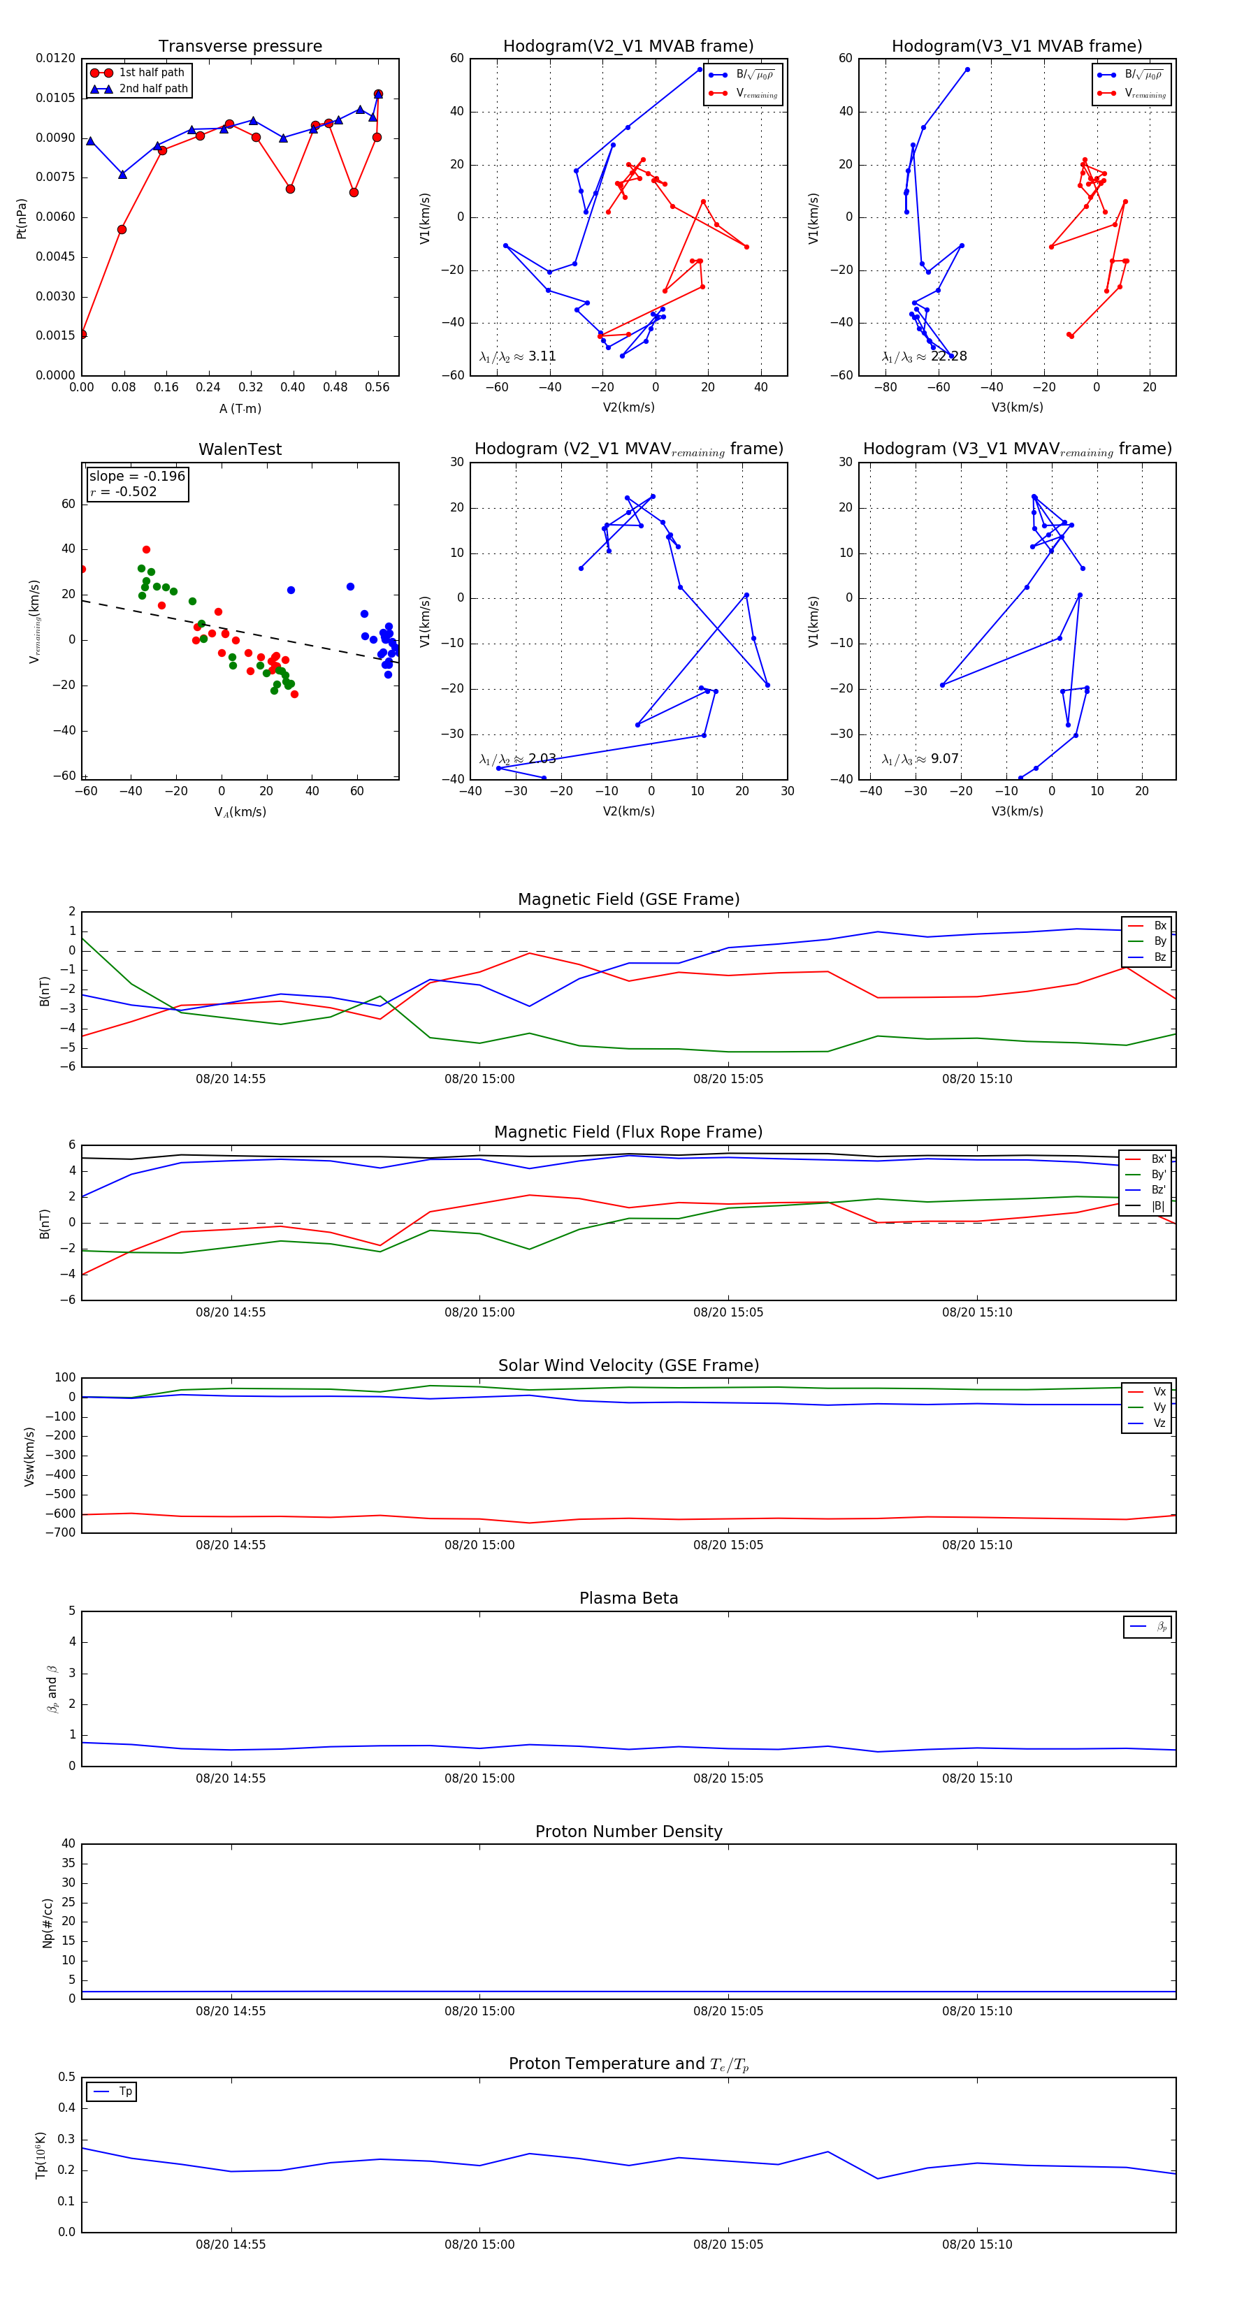Click the "Pt(nPa)" y-axis label

22,217
